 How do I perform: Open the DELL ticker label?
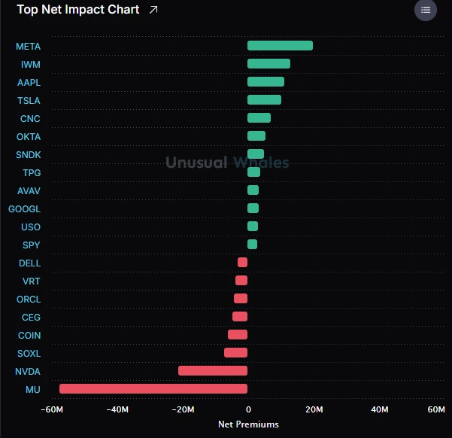[29, 263]
